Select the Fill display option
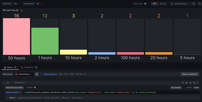 tap(155, 4)
